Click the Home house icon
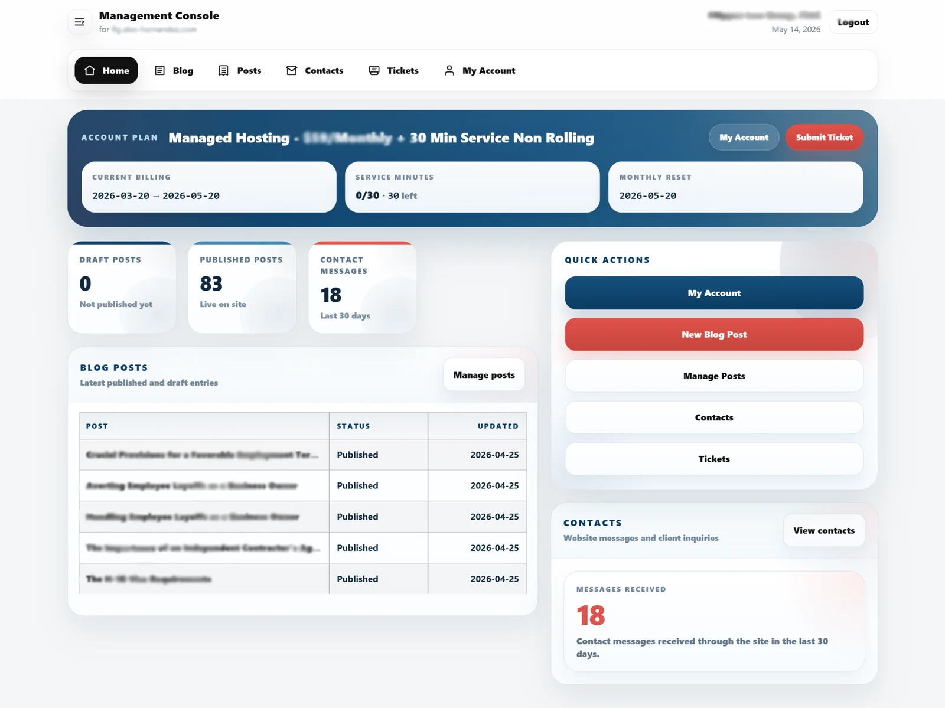945x708 pixels. tap(90, 70)
